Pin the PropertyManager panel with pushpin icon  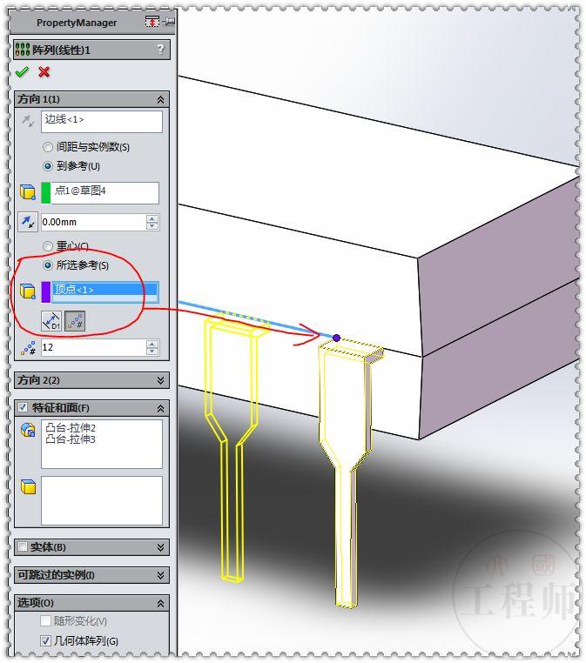170,21
